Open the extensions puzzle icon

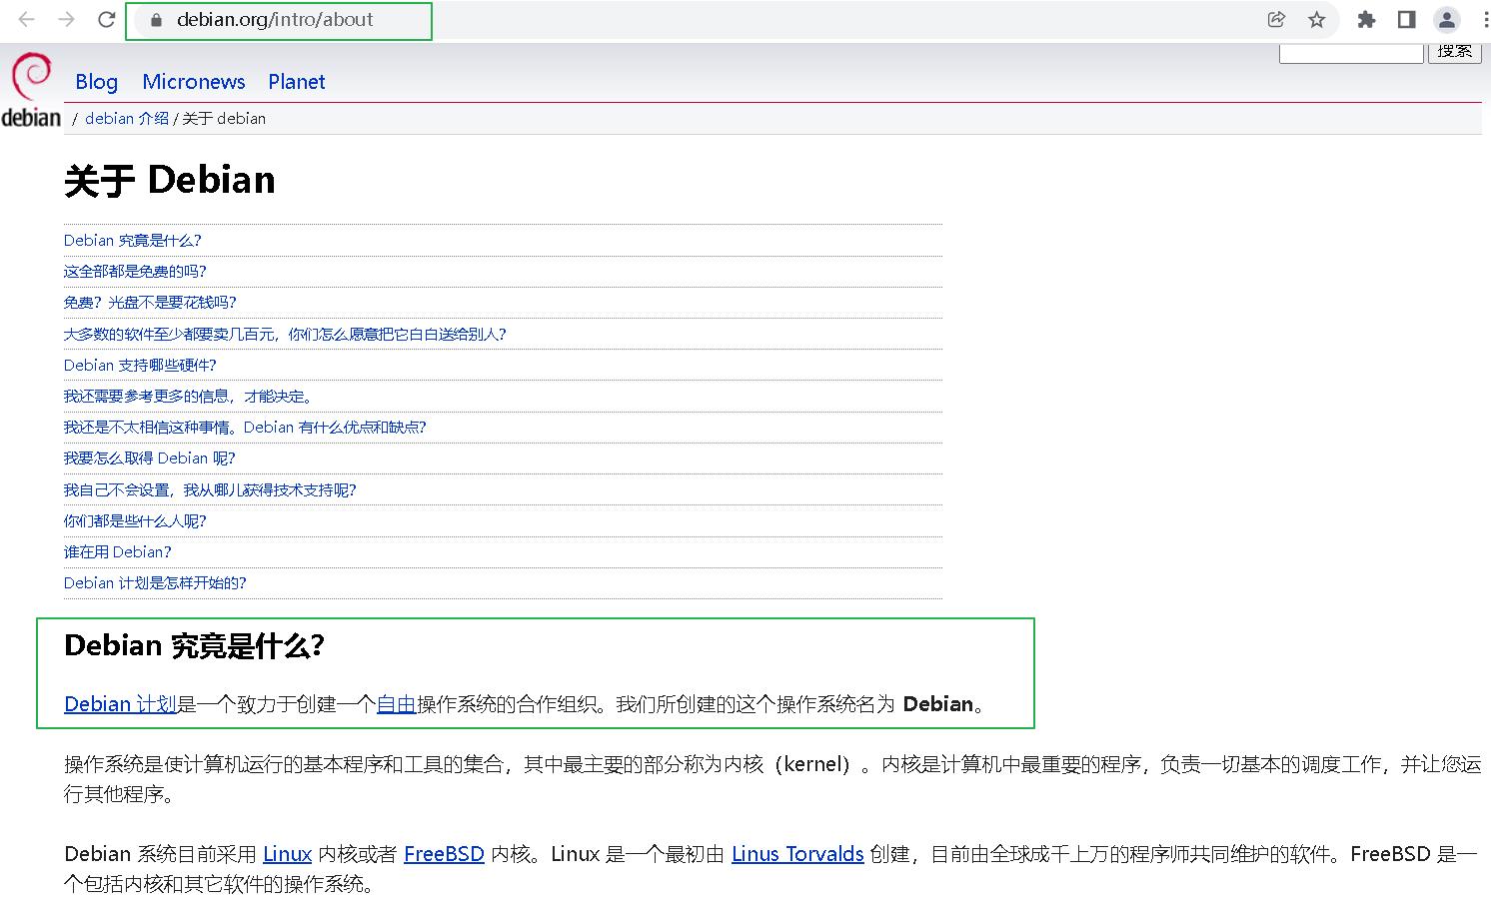click(x=1366, y=19)
